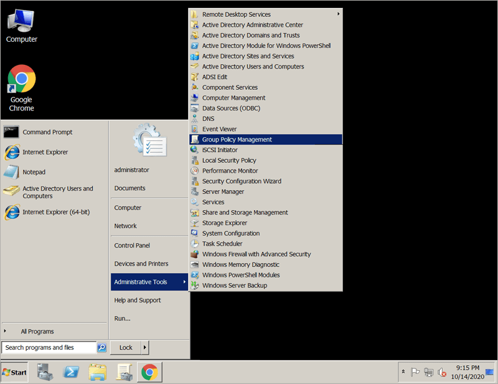Click the volume icon in system tray

pyautogui.click(x=442, y=372)
